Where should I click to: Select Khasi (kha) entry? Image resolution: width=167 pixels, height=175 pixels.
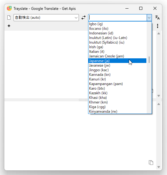117,98
